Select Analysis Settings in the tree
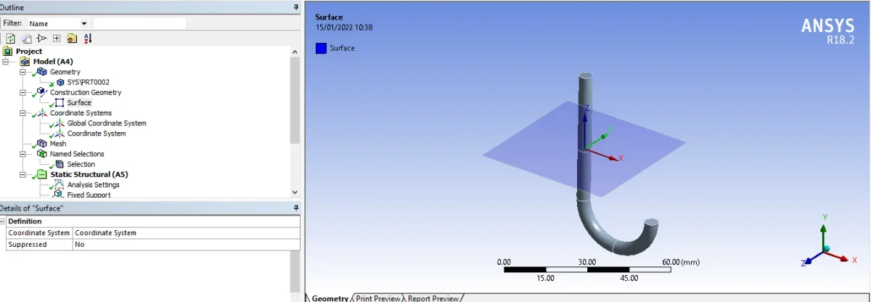Image resolution: width=871 pixels, height=302 pixels. (93, 184)
